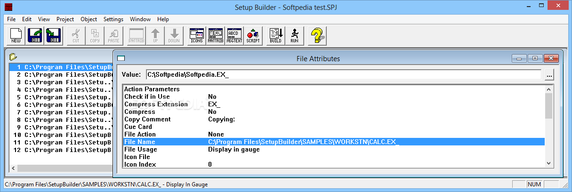Click the PASTE toolbar icon
The image size is (572, 192).
tap(113, 36)
